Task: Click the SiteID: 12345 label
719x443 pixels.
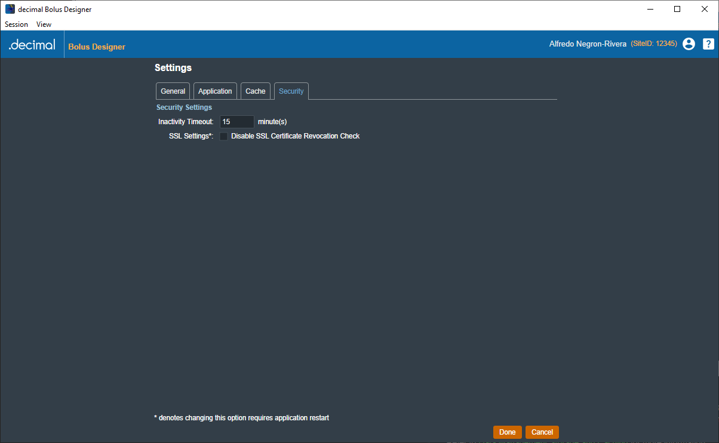Action: 654,44
